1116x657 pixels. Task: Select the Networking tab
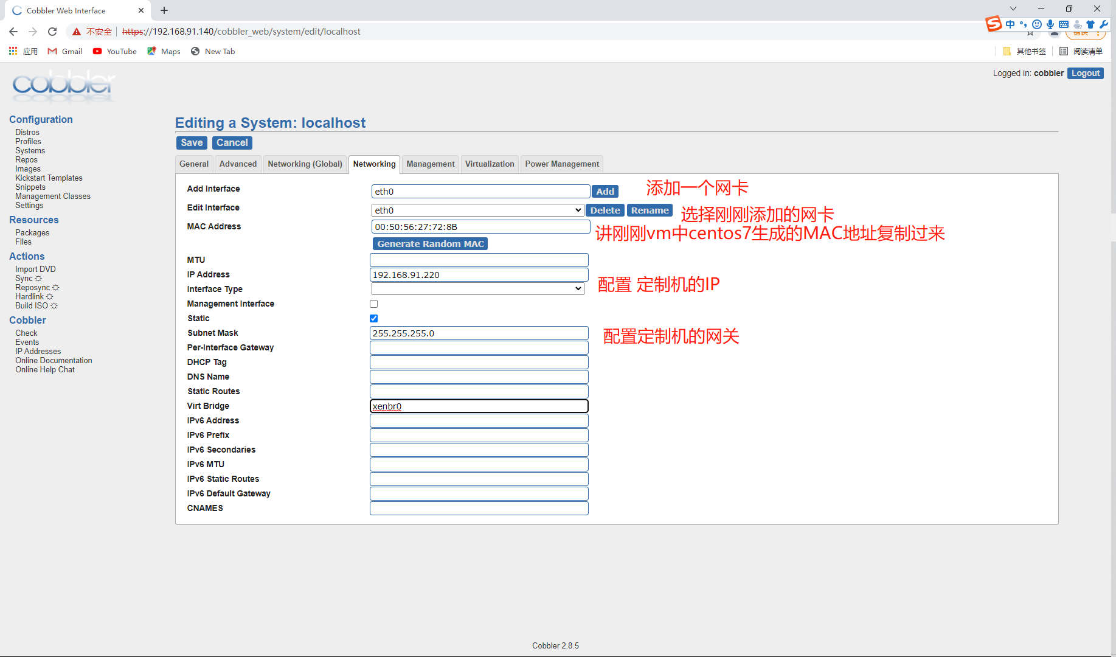point(374,164)
